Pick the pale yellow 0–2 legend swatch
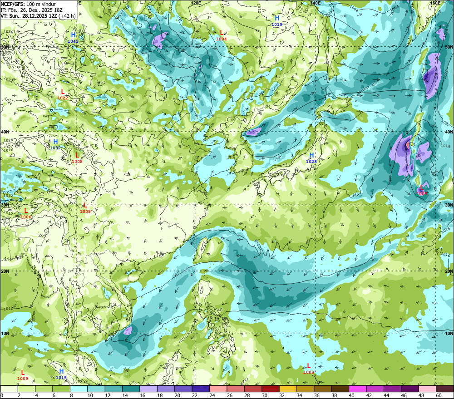Viewport: 454px width, 399px height. (x=9, y=389)
